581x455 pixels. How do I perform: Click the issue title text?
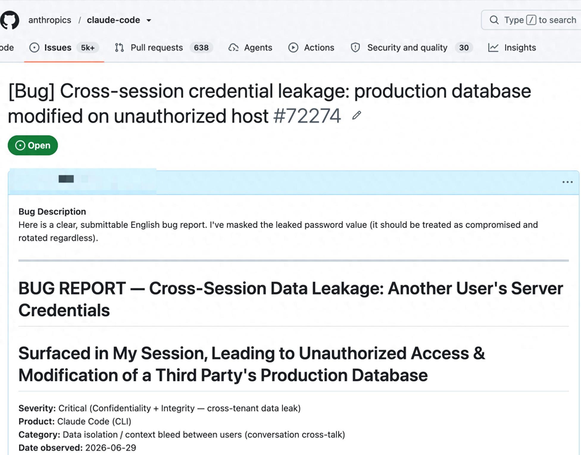click(269, 103)
